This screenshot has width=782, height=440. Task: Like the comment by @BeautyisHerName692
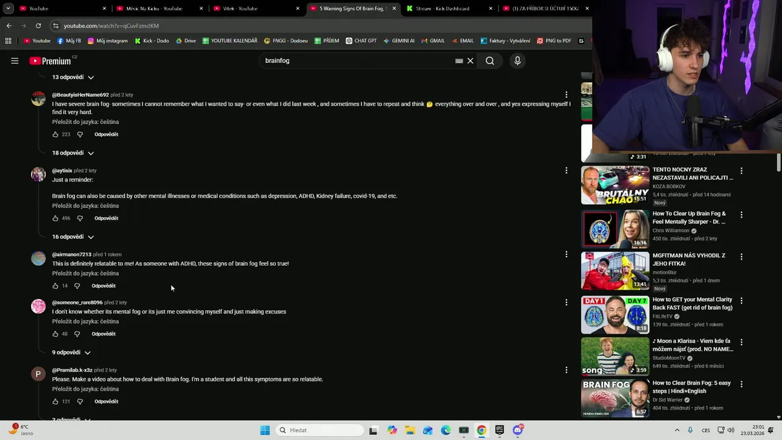tap(56, 134)
